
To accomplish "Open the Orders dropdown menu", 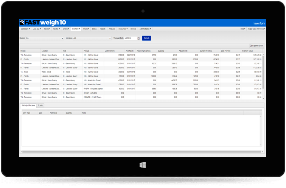I will pyautogui.click(x=66, y=29).
